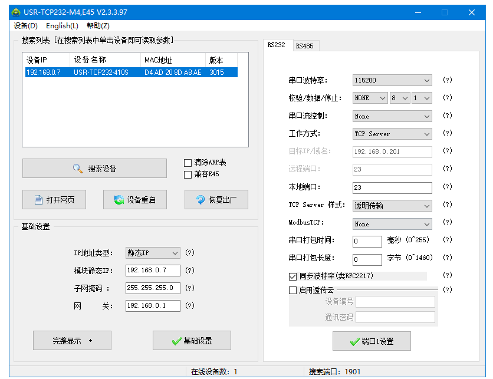Click the green checkmark on 端口1设置 button

(x=354, y=341)
